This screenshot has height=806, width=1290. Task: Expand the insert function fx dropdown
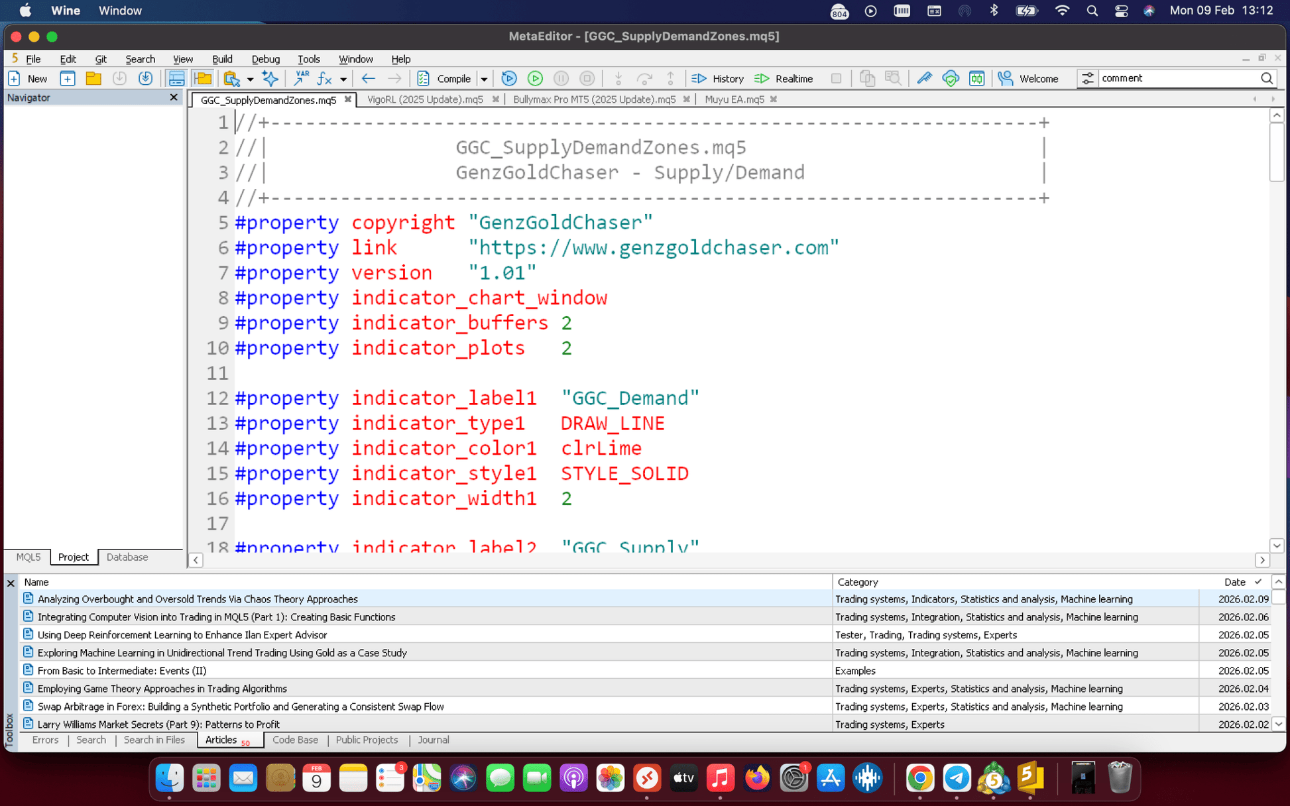tap(344, 78)
